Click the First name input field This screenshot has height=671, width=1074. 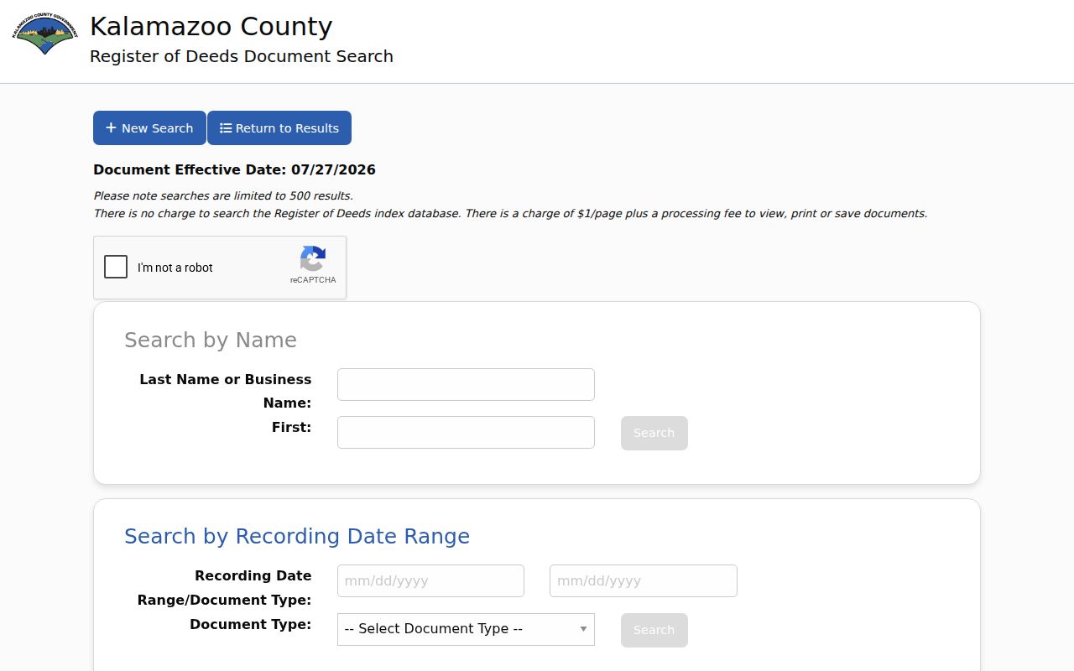[466, 432]
